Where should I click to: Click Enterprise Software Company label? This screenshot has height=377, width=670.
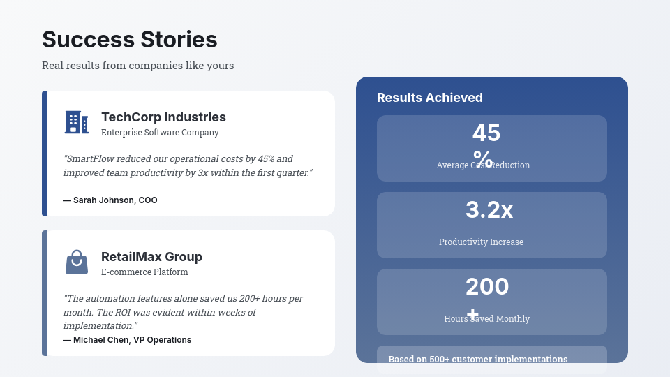(x=160, y=133)
